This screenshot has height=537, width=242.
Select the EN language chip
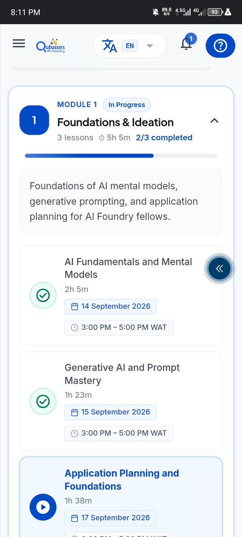tap(130, 46)
